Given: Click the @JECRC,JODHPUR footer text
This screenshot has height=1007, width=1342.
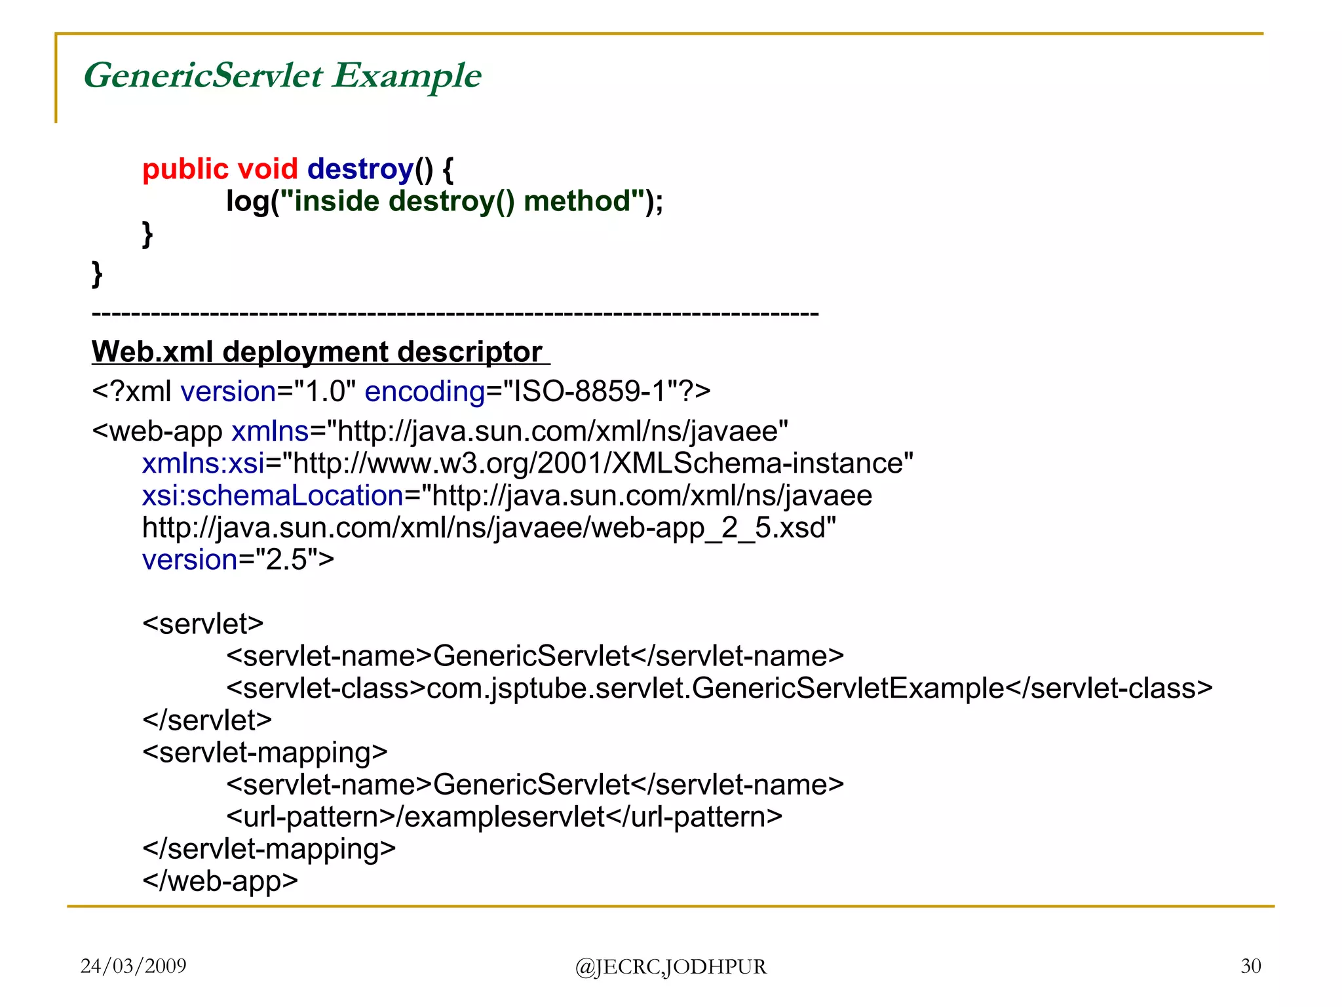Looking at the screenshot, I should pos(670,967).
